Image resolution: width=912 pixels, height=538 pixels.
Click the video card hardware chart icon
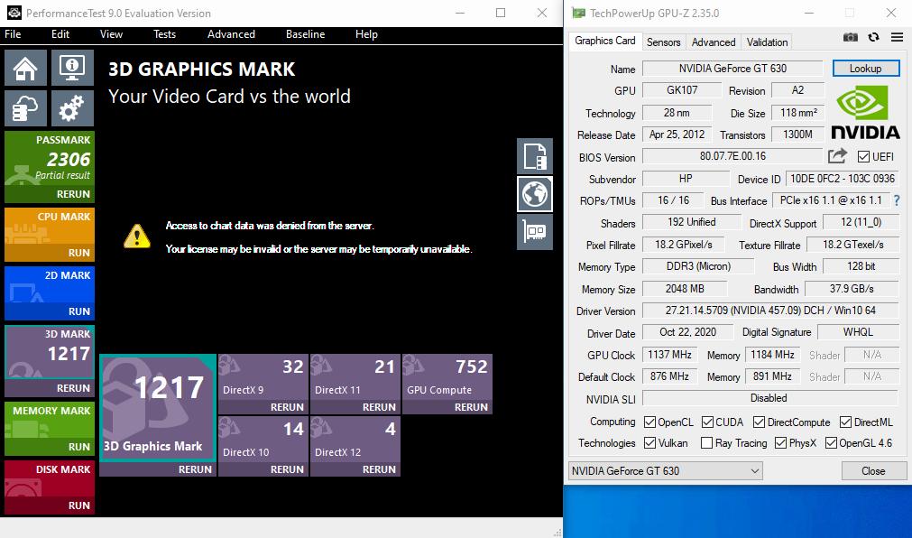pyautogui.click(x=535, y=232)
